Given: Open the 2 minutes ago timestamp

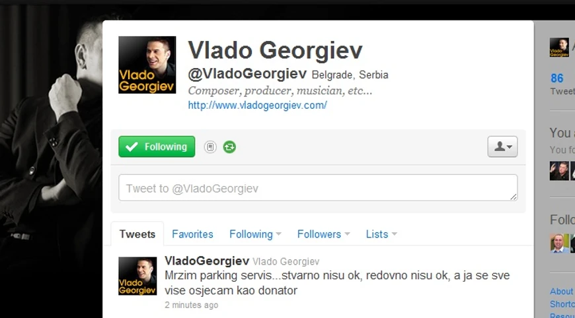Looking at the screenshot, I should pos(192,305).
